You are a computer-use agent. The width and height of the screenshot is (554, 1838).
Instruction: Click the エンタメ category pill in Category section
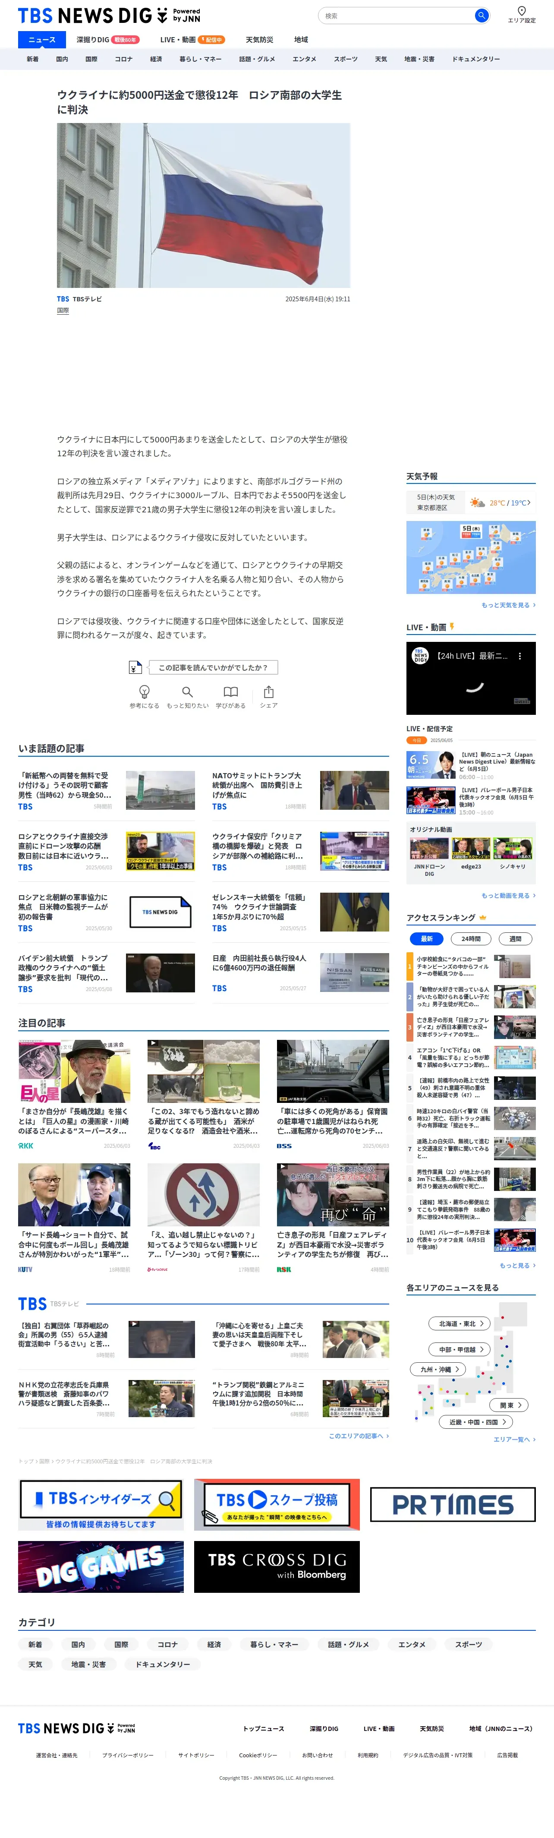pos(411,1645)
